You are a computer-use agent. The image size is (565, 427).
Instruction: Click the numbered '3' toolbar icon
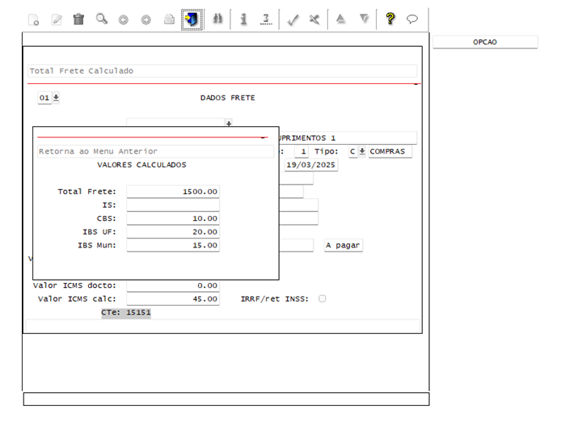coord(266,19)
